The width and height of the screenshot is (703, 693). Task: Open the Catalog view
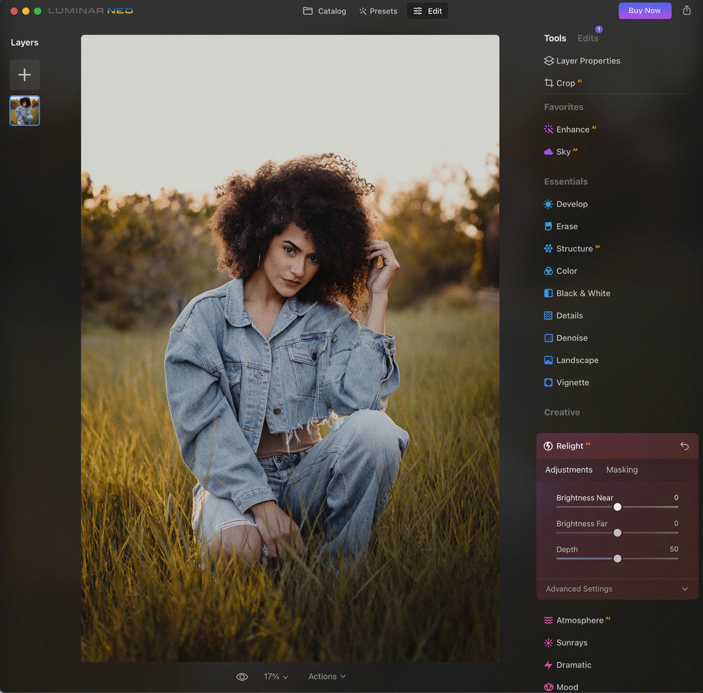325,11
